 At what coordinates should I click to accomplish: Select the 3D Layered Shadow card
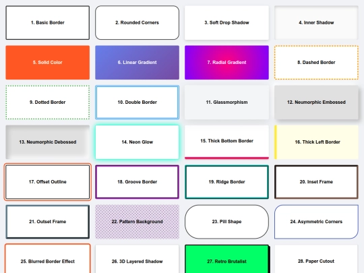pyautogui.click(x=138, y=259)
